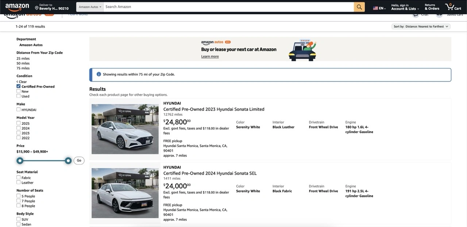Open the Chat icon
The image size is (467, 227).
pyautogui.click(x=416, y=15)
